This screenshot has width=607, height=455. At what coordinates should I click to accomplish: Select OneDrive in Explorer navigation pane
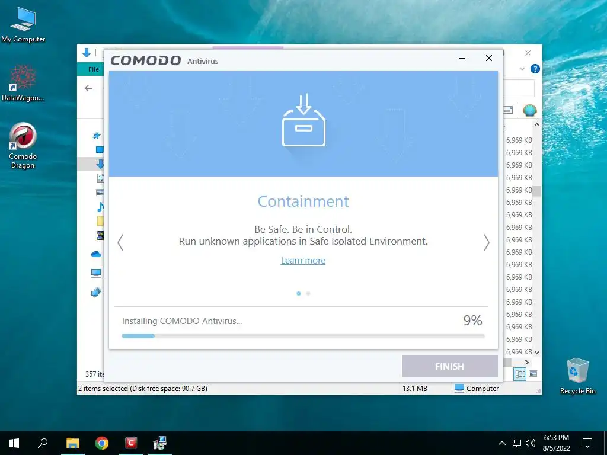pos(95,254)
